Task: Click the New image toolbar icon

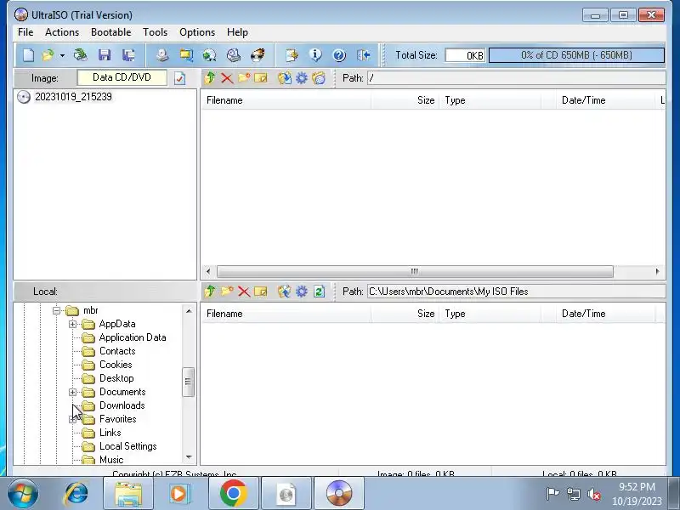Action: (x=28, y=55)
